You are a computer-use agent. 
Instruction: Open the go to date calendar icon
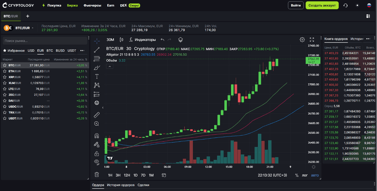point(164,175)
